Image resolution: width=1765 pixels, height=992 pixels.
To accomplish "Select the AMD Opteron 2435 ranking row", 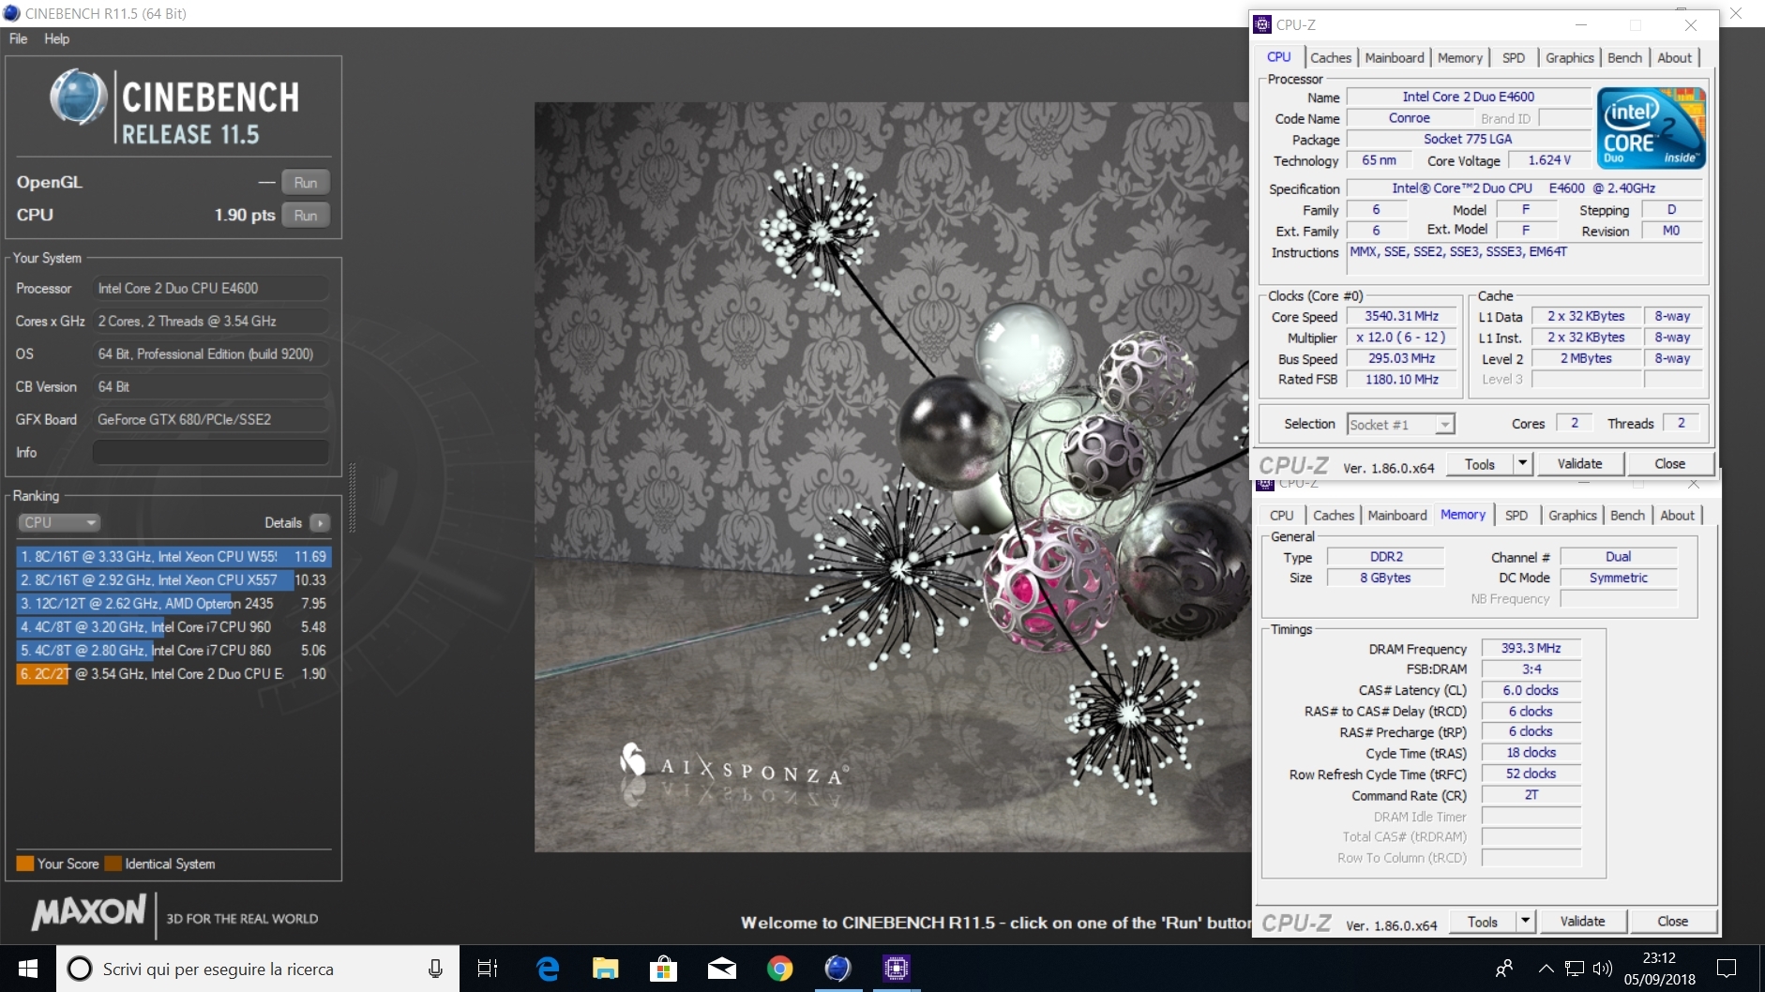I will 173,603.
